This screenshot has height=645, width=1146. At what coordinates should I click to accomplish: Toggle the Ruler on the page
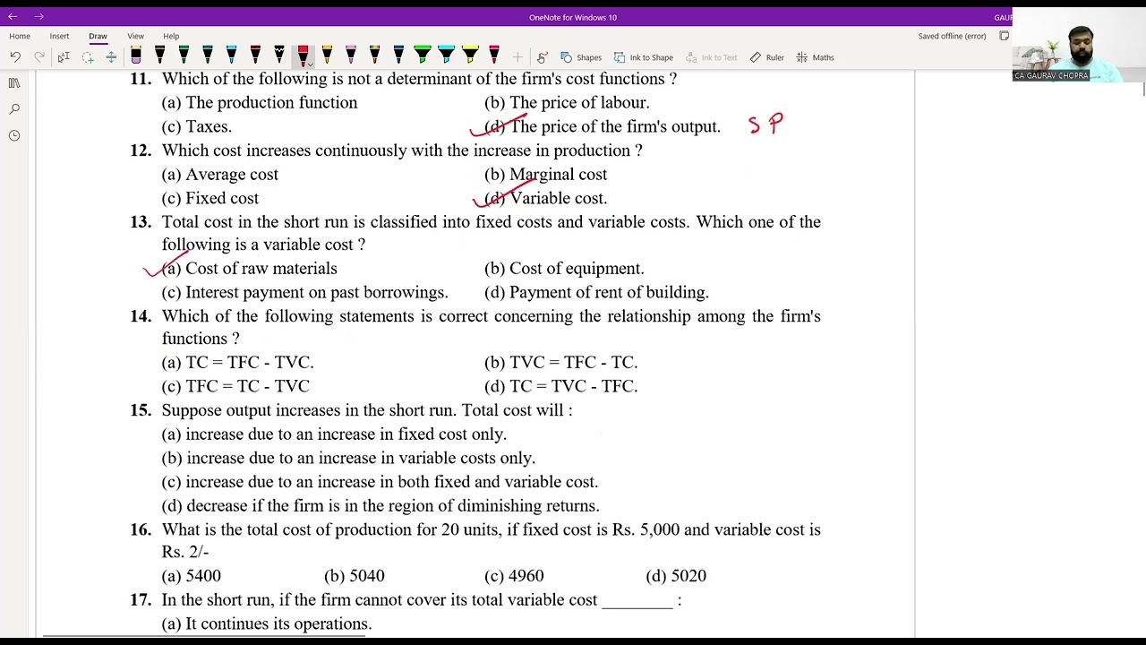click(767, 57)
